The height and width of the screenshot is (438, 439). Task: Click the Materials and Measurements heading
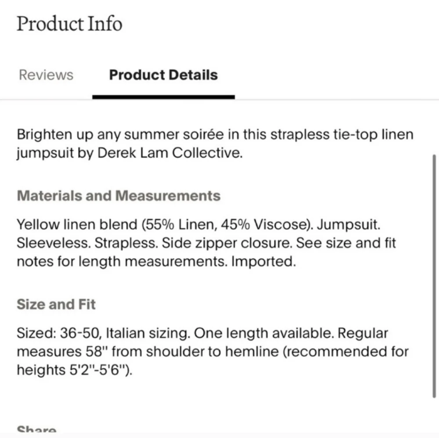(x=119, y=196)
